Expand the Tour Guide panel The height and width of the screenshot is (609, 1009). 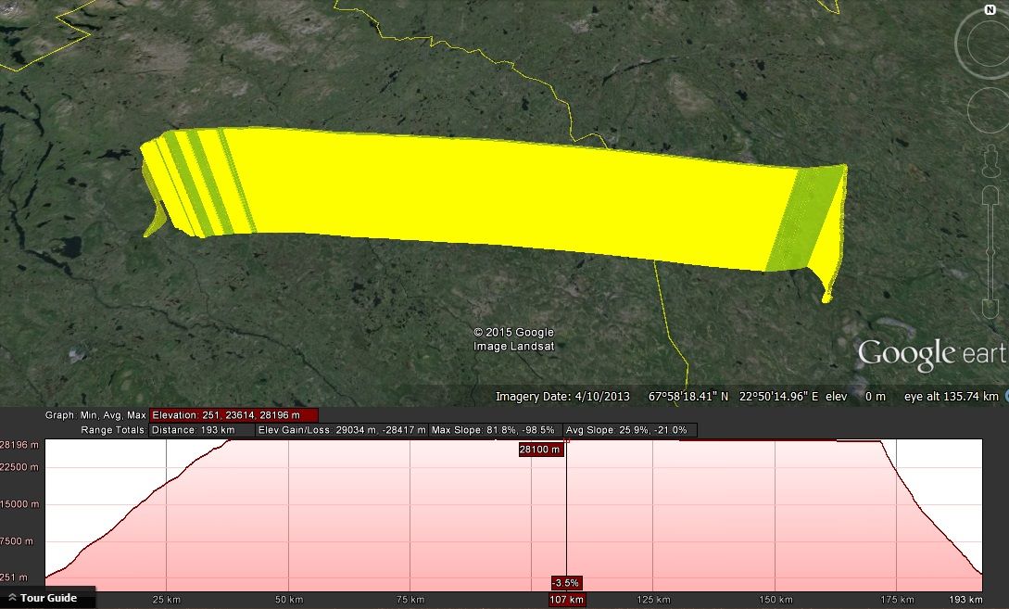(x=47, y=599)
